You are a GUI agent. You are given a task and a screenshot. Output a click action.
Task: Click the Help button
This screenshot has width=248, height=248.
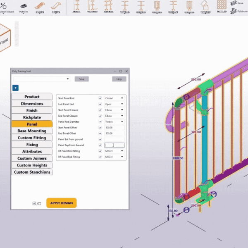tap(119, 79)
